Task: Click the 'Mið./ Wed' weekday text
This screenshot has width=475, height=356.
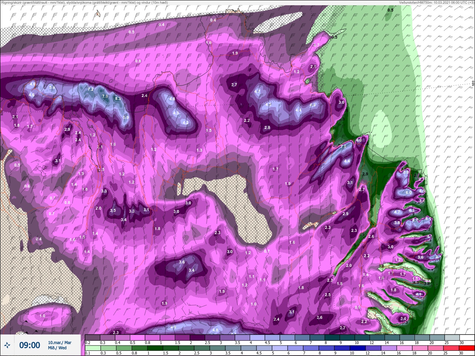Action: 58,348
